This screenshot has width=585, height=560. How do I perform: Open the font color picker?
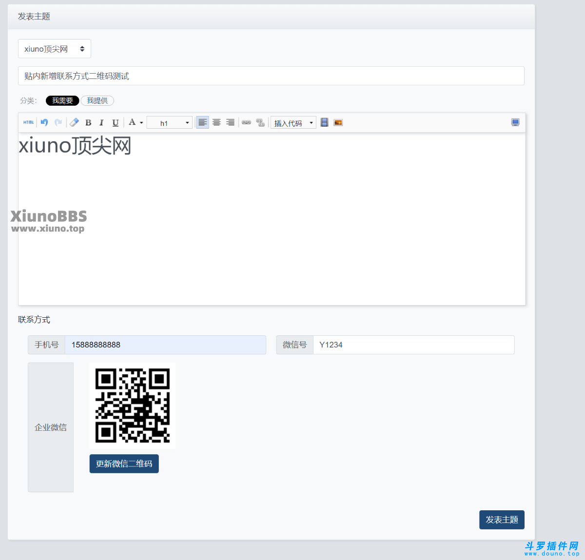click(136, 122)
